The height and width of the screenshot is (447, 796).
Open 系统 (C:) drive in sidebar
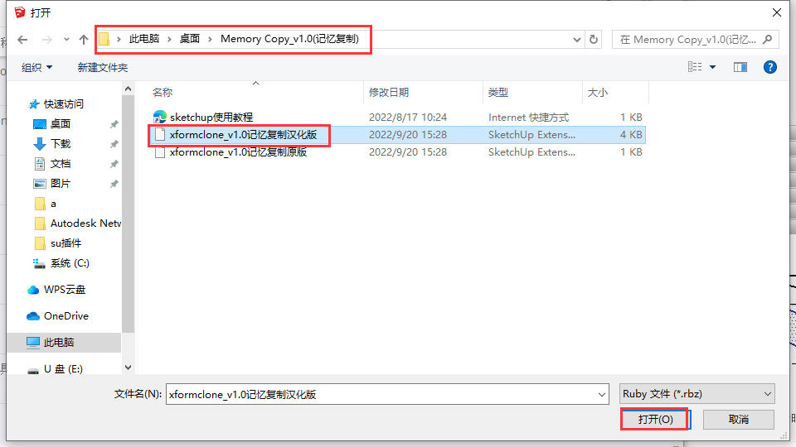tap(70, 263)
